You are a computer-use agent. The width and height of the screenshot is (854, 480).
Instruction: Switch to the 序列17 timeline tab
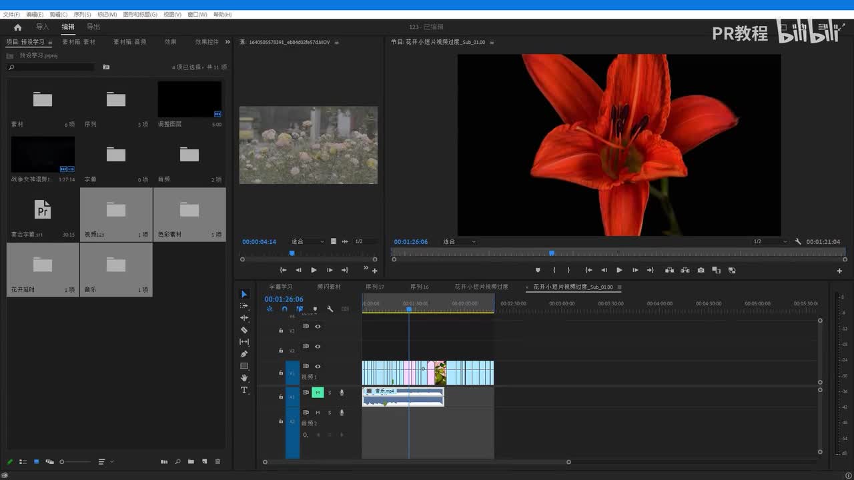[x=375, y=287]
